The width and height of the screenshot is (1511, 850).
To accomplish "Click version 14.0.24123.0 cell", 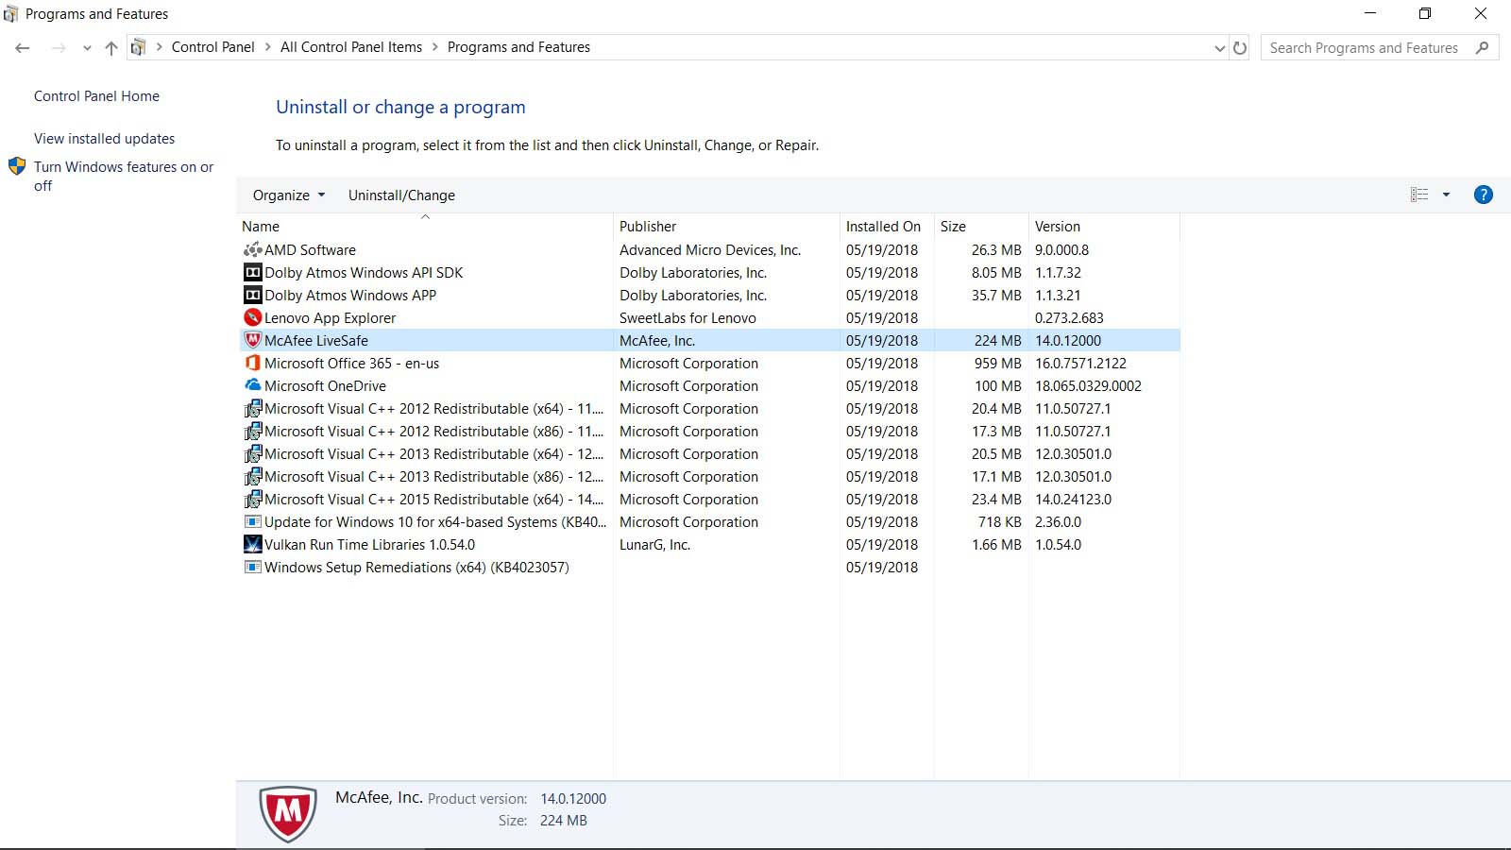I will pyautogui.click(x=1073, y=500).
